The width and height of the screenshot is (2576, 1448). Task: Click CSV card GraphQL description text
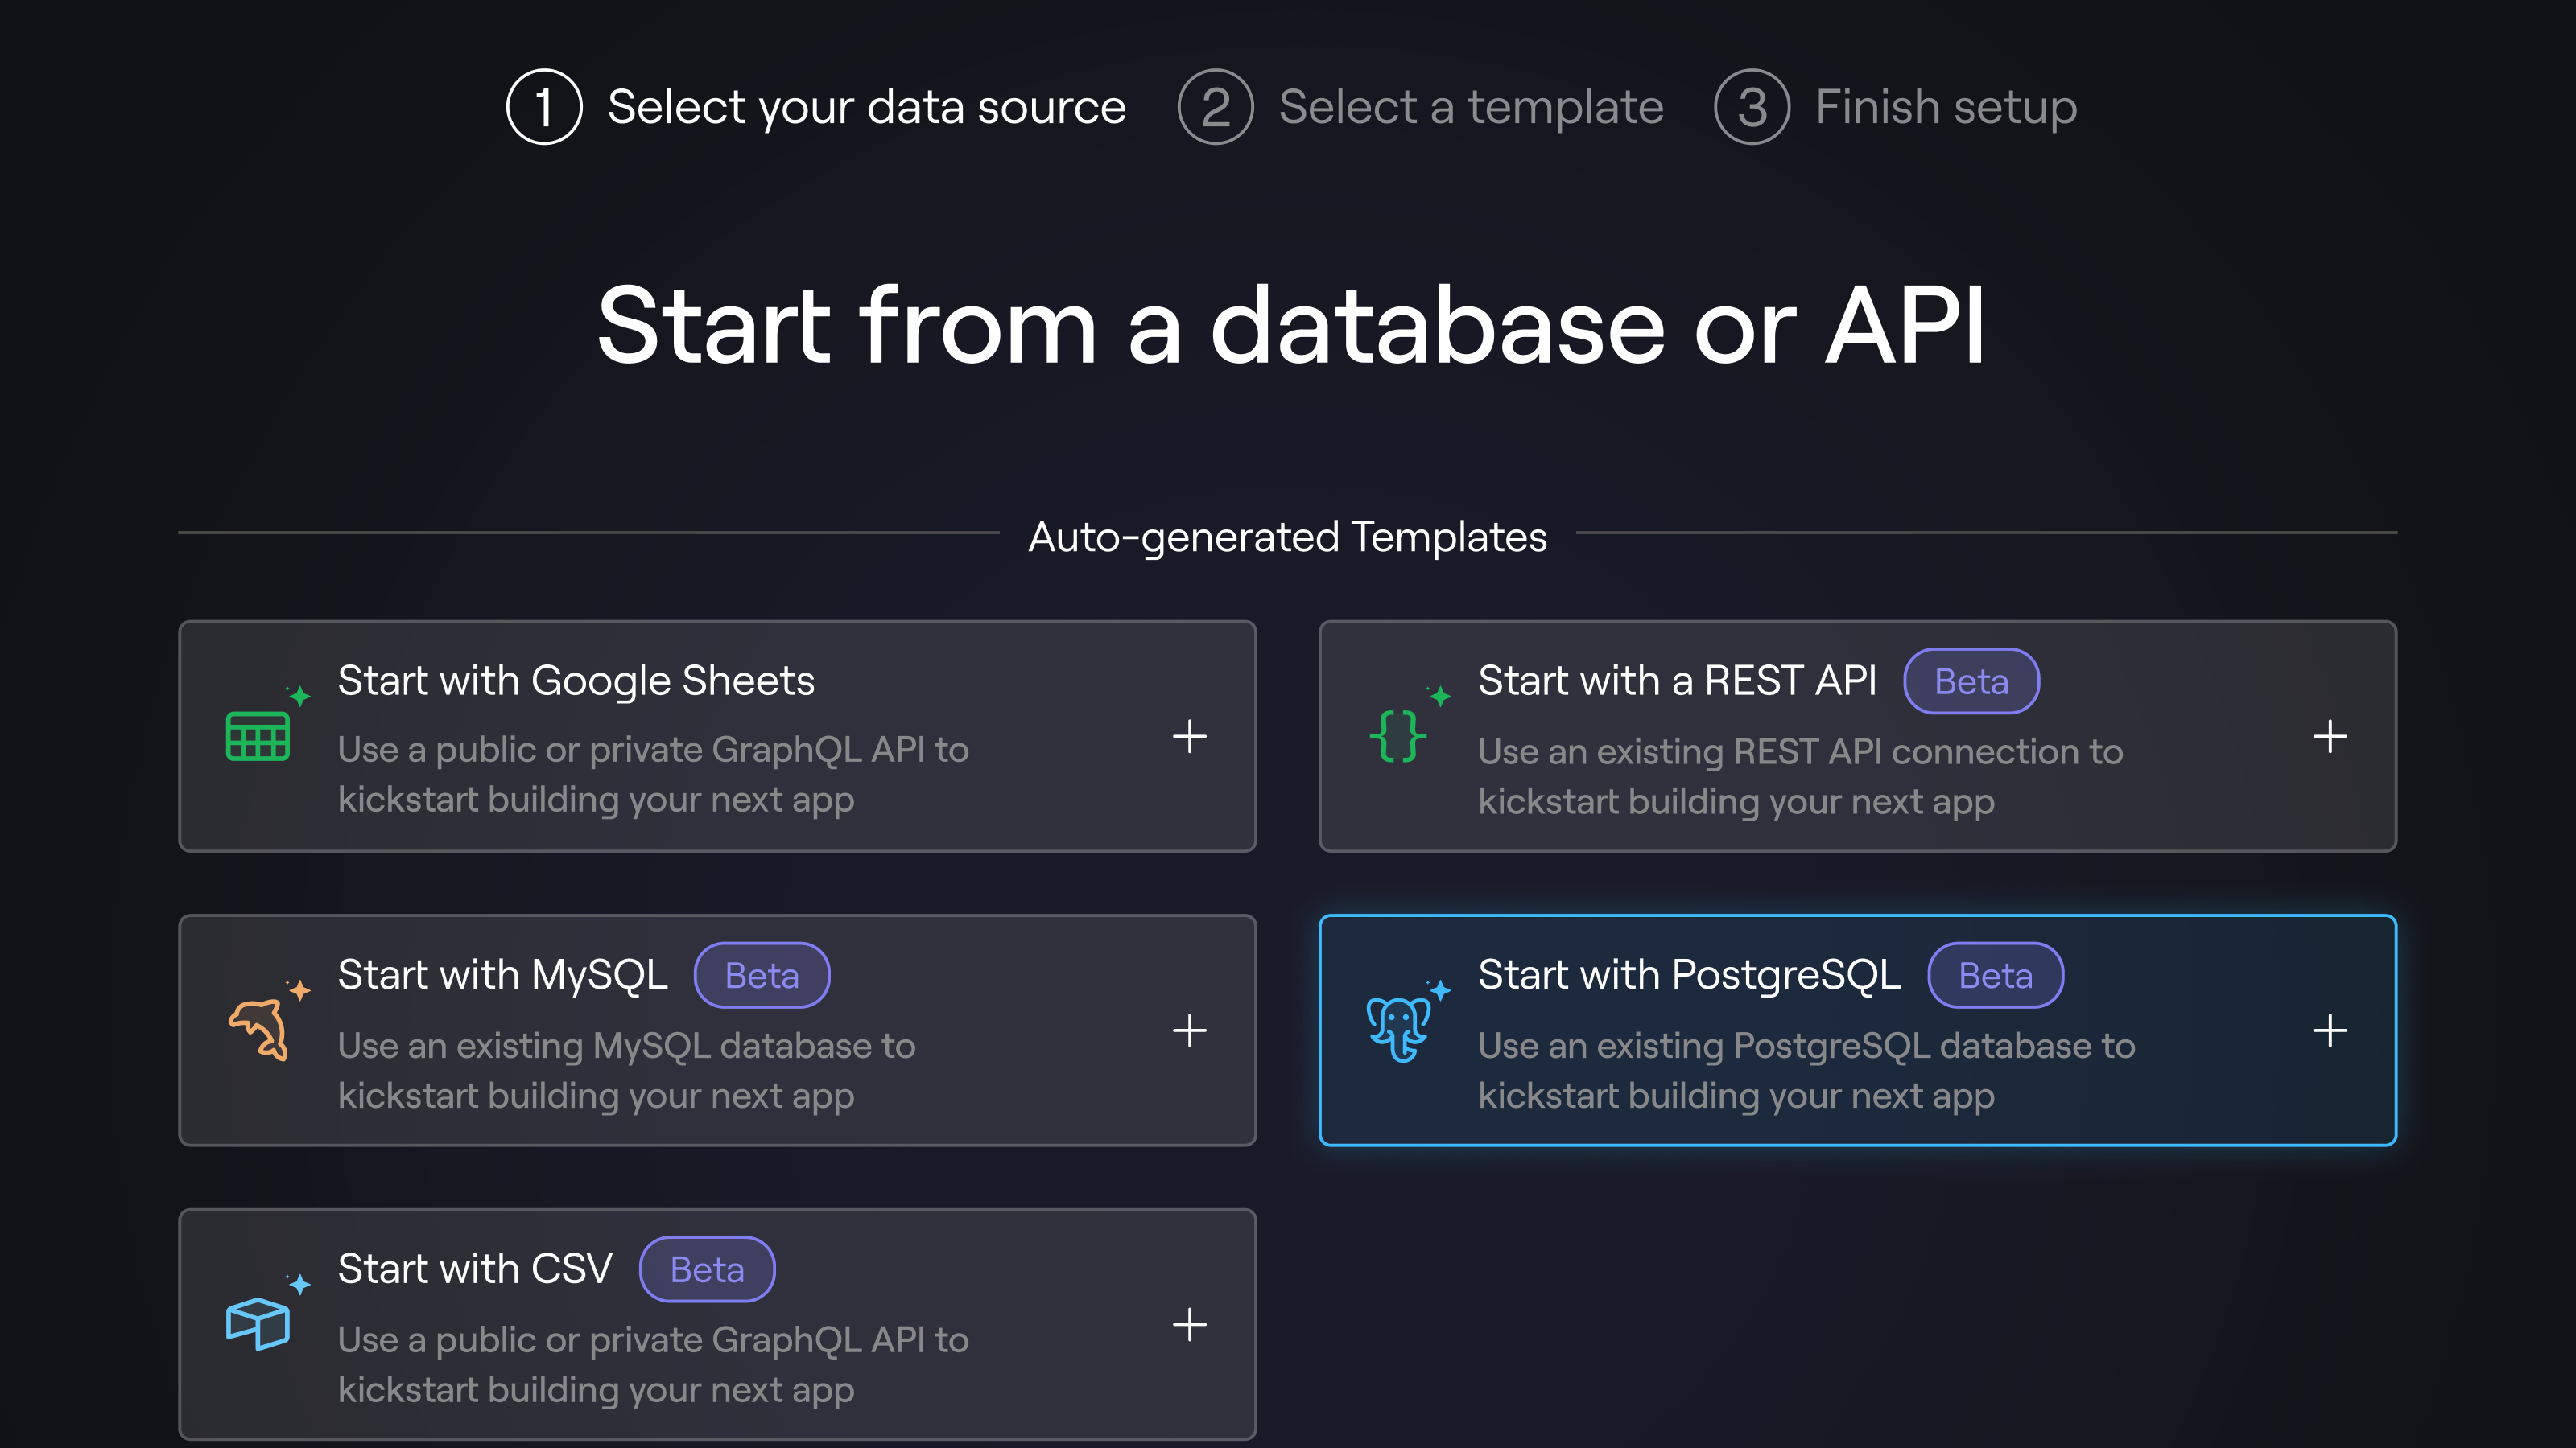coord(653,1364)
